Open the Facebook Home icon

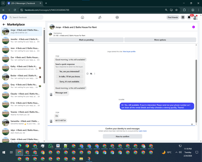coord(82,17)
